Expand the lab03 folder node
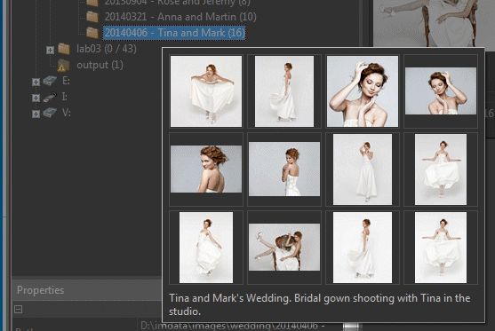Screen dimensions: 495x331 (50, 50)
